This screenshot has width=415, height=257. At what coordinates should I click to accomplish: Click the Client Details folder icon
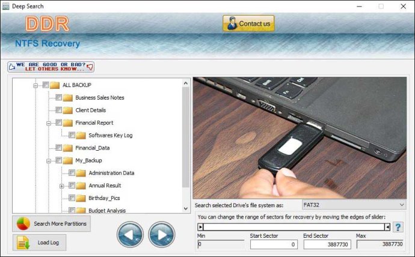coord(68,110)
